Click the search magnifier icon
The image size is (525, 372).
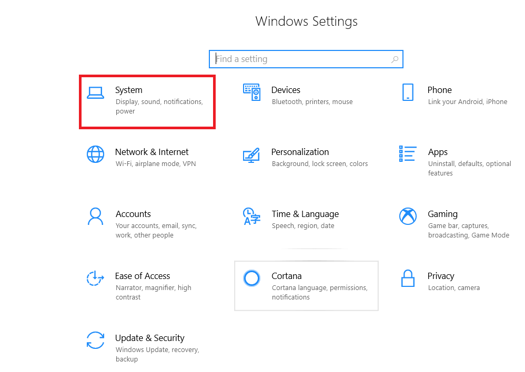click(395, 59)
